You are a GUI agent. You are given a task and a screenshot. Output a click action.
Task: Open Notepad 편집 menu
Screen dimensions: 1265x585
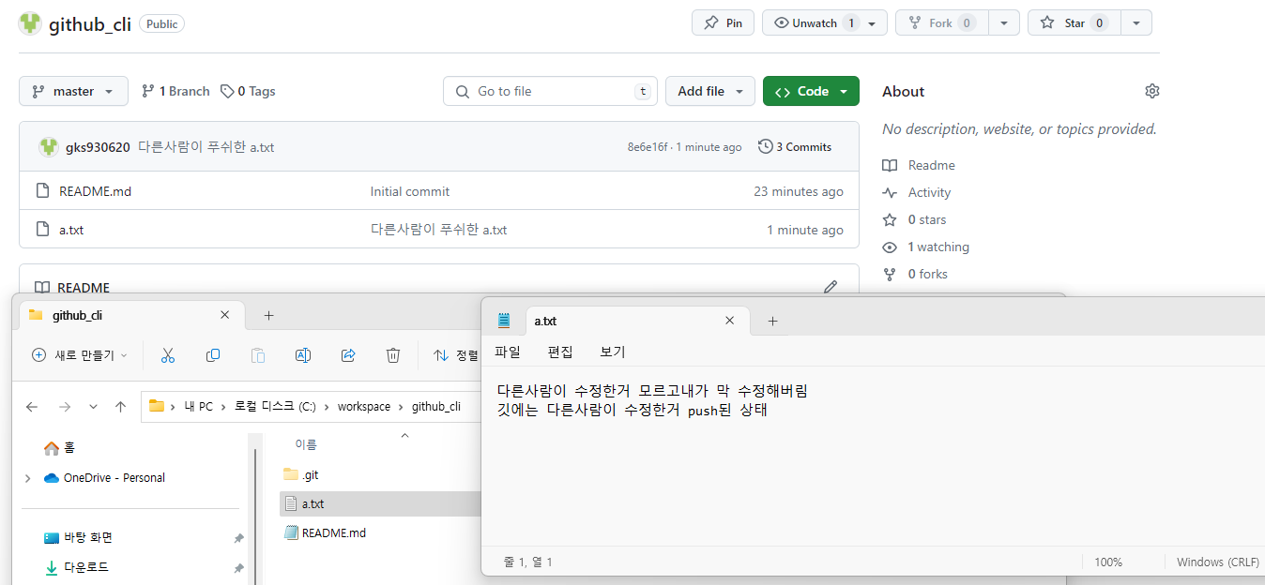560,352
